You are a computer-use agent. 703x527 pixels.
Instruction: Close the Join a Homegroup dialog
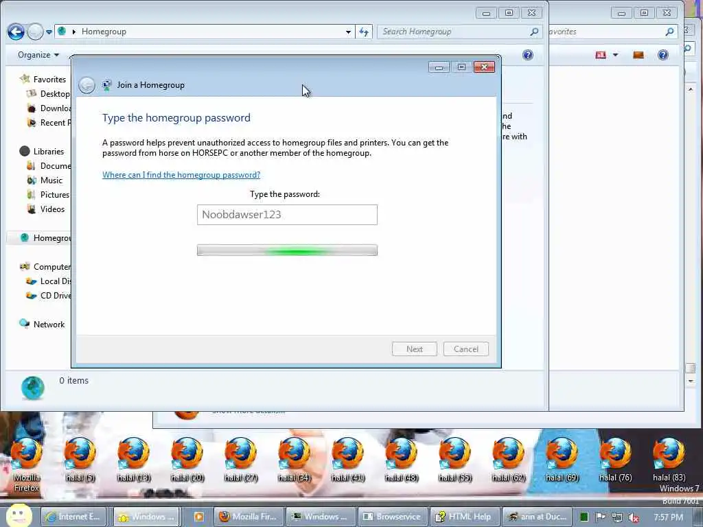(x=484, y=67)
